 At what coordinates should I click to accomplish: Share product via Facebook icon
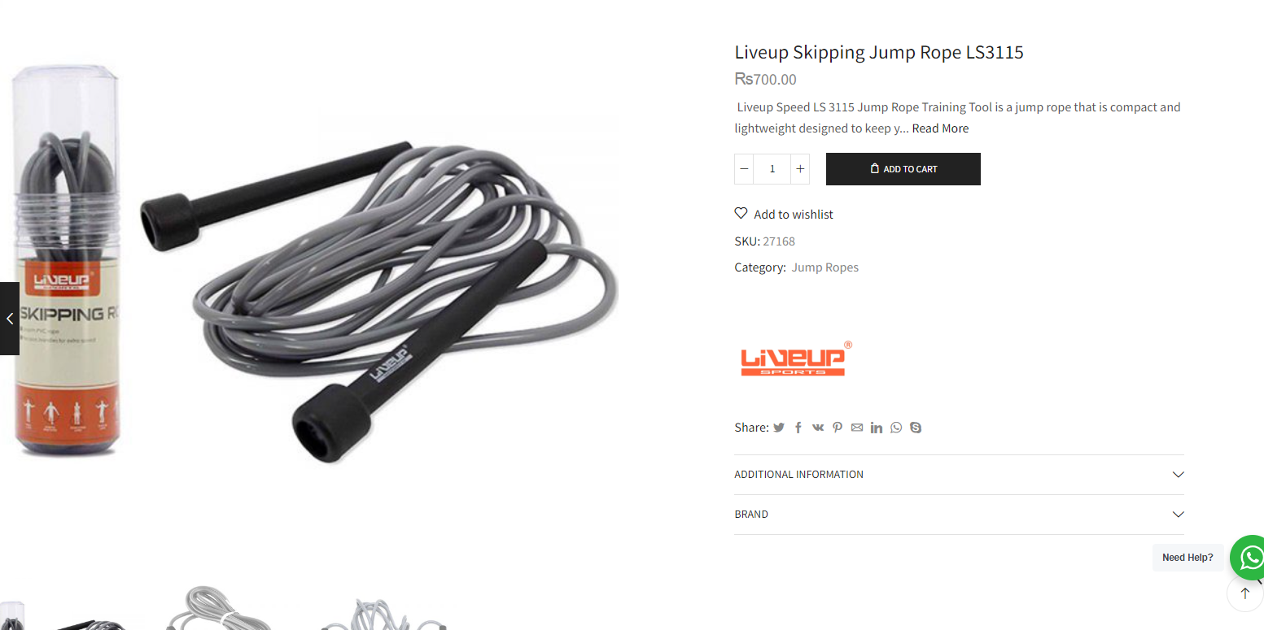[x=798, y=428]
